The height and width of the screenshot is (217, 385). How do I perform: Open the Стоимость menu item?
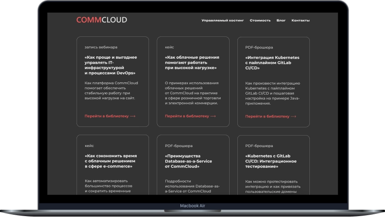[x=260, y=20]
